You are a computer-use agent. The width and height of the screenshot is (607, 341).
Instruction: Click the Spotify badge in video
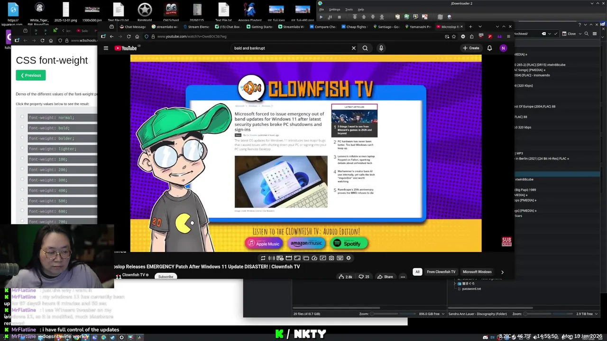click(349, 243)
